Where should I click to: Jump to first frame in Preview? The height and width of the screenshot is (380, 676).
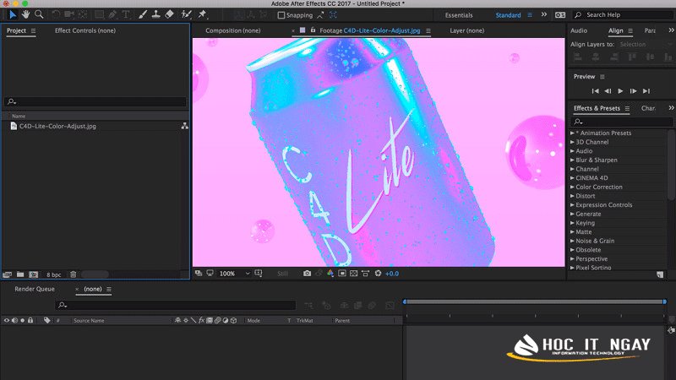coord(596,91)
